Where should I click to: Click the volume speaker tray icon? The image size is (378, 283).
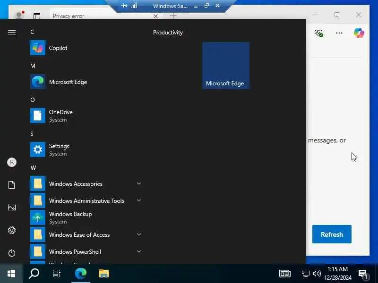click(317, 274)
